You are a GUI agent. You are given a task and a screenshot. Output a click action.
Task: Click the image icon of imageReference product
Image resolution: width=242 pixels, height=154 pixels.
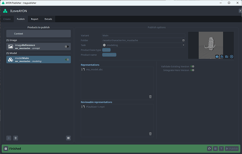click(11, 47)
